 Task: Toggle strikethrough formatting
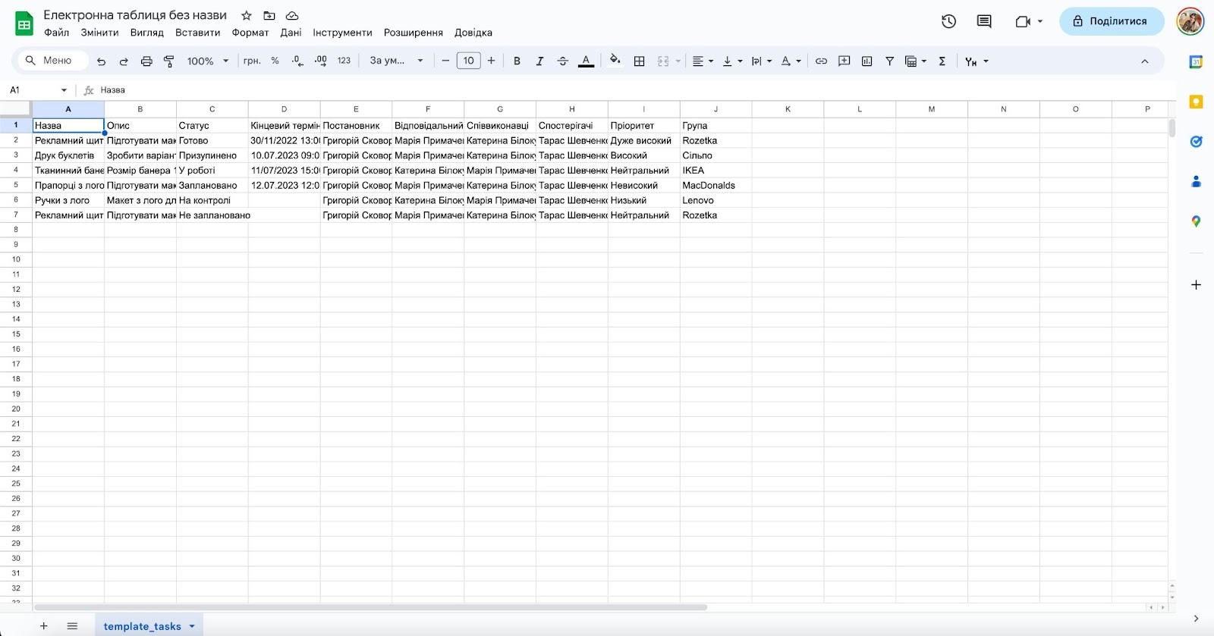562,61
